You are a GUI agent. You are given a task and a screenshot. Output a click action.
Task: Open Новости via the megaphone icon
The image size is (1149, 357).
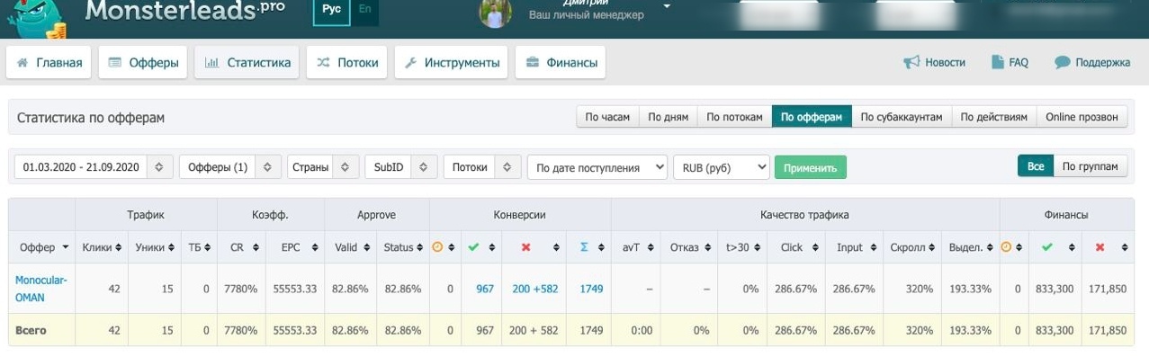911,62
